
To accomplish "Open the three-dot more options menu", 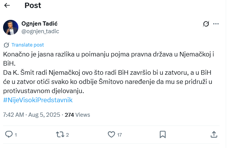I will tap(216, 24).
